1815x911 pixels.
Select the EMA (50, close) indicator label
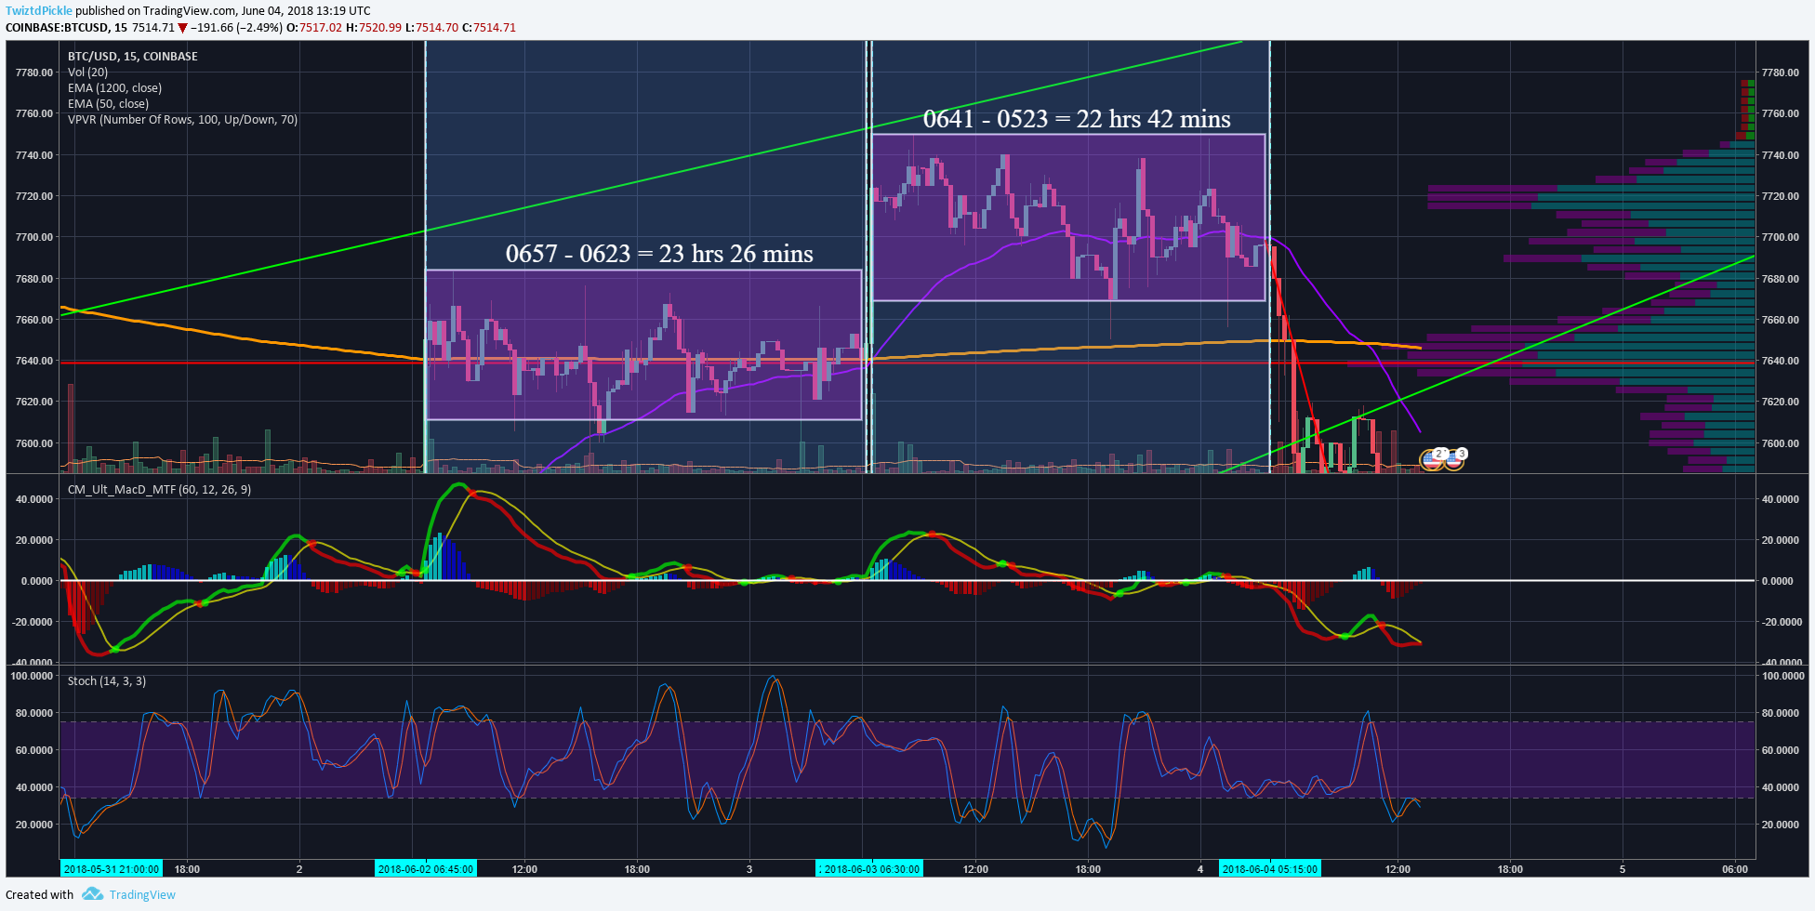[x=108, y=103]
